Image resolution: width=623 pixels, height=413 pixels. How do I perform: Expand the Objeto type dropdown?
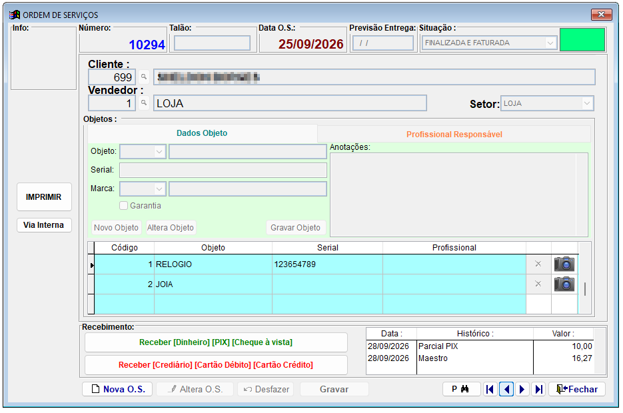coord(159,151)
